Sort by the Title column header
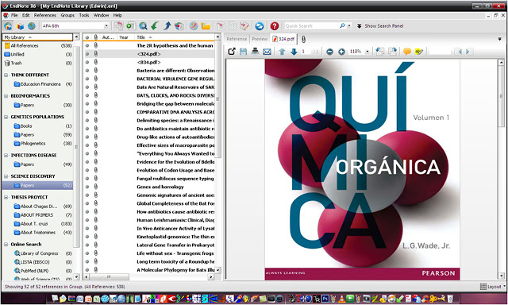Screen dimensions: 508x305 (175, 37)
